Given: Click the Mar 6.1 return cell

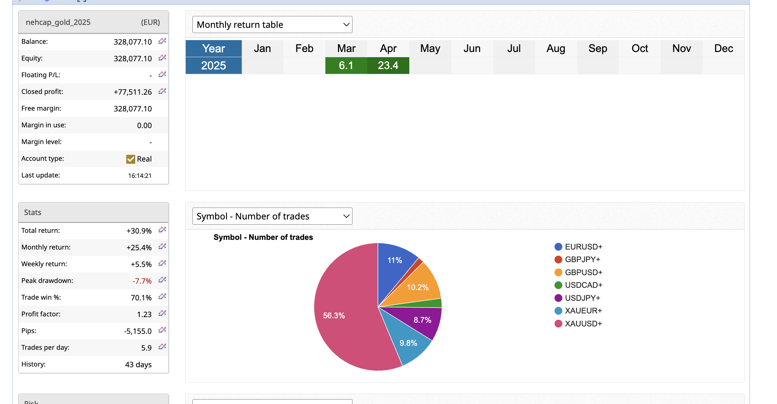Looking at the screenshot, I should (346, 66).
